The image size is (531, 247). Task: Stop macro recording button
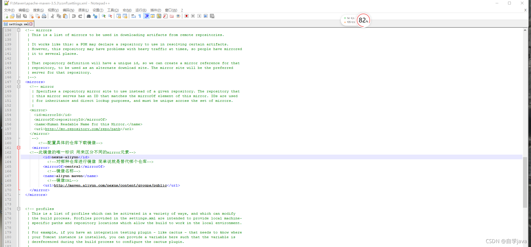tap(193, 16)
